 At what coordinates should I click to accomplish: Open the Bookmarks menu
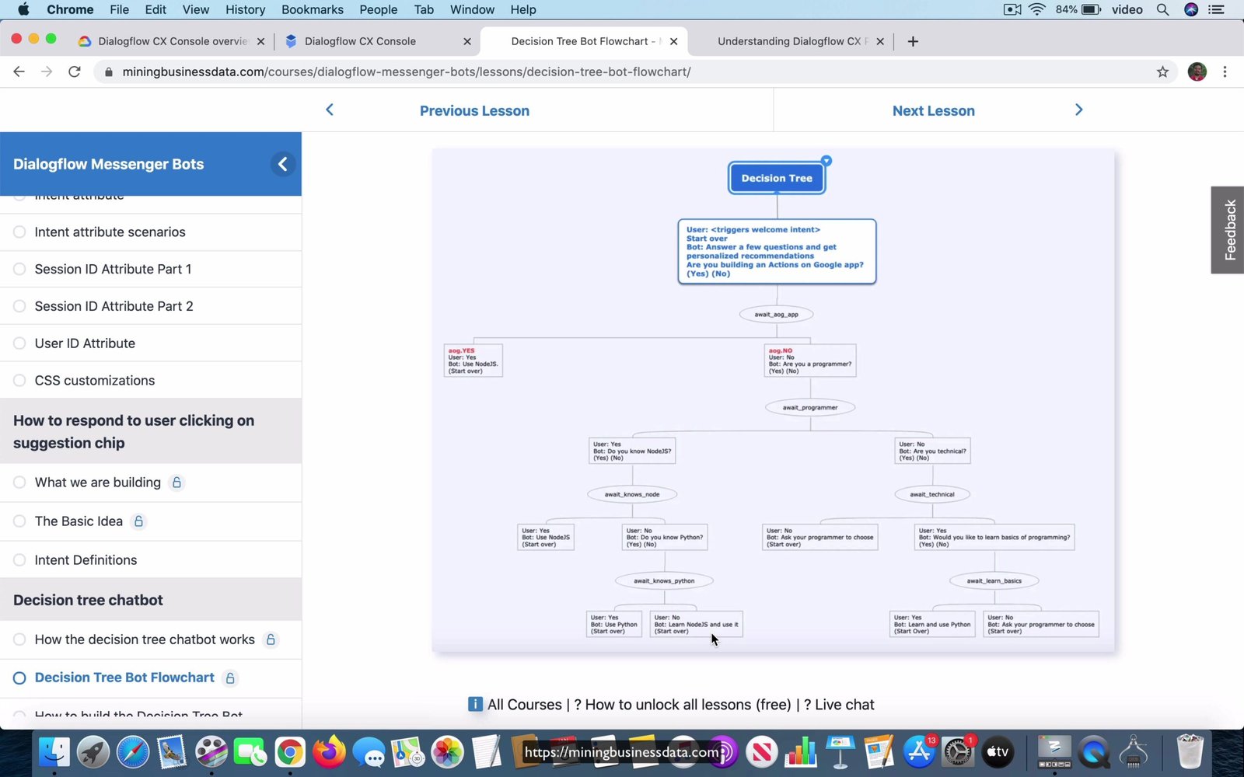click(313, 9)
